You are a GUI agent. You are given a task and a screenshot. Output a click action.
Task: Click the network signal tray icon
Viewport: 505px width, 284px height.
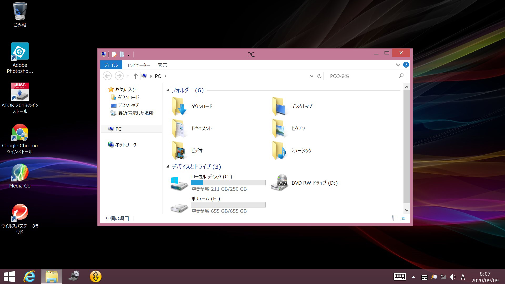click(x=443, y=277)
